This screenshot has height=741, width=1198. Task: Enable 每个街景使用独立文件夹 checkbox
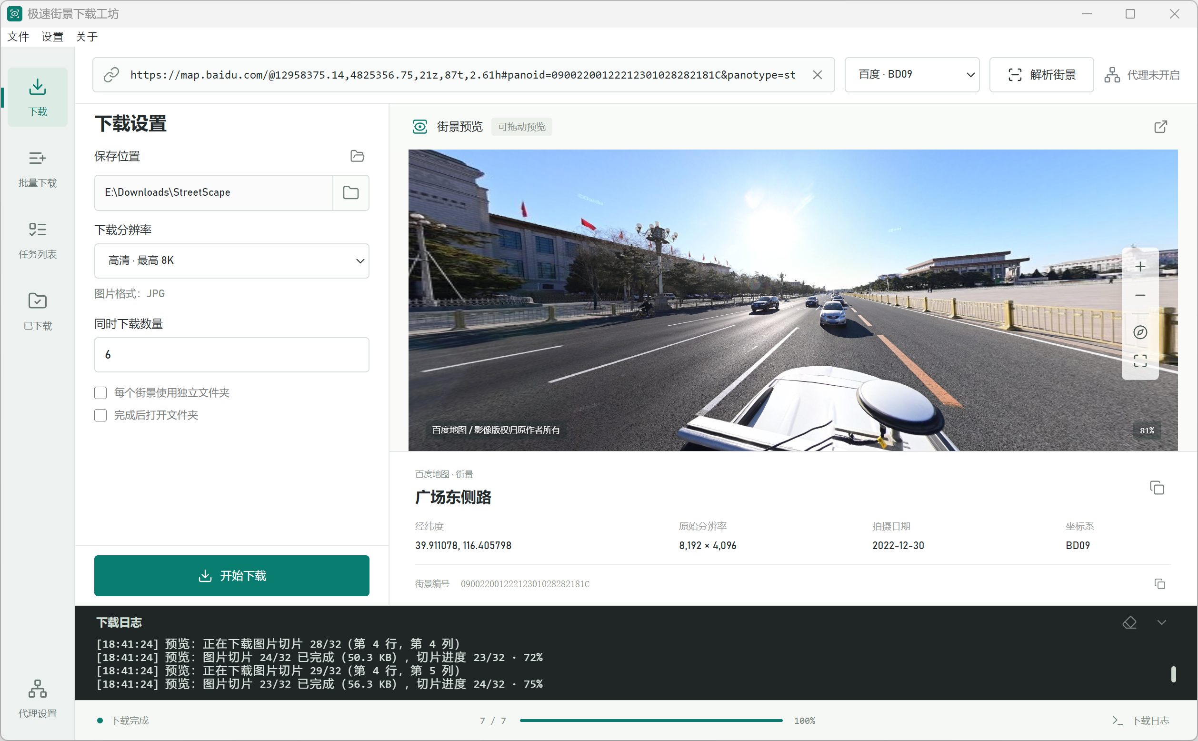[100, 393]
